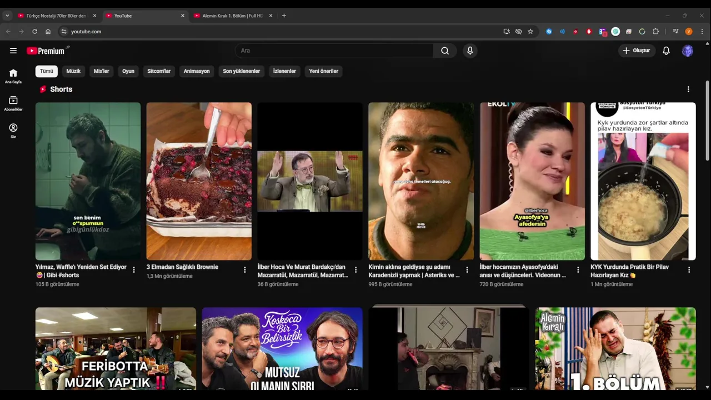Reload the page in browser toolbar
Screen dimensions: 711x400
(34, 32)
